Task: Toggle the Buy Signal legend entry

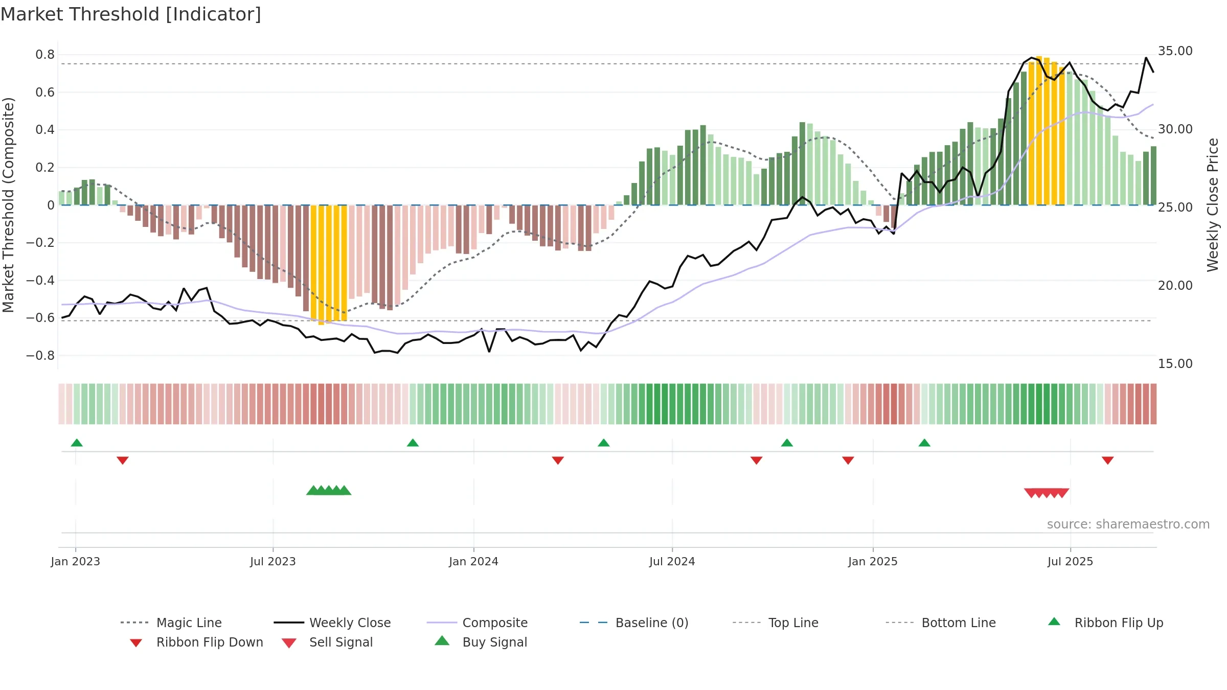Action: [481, 642]
